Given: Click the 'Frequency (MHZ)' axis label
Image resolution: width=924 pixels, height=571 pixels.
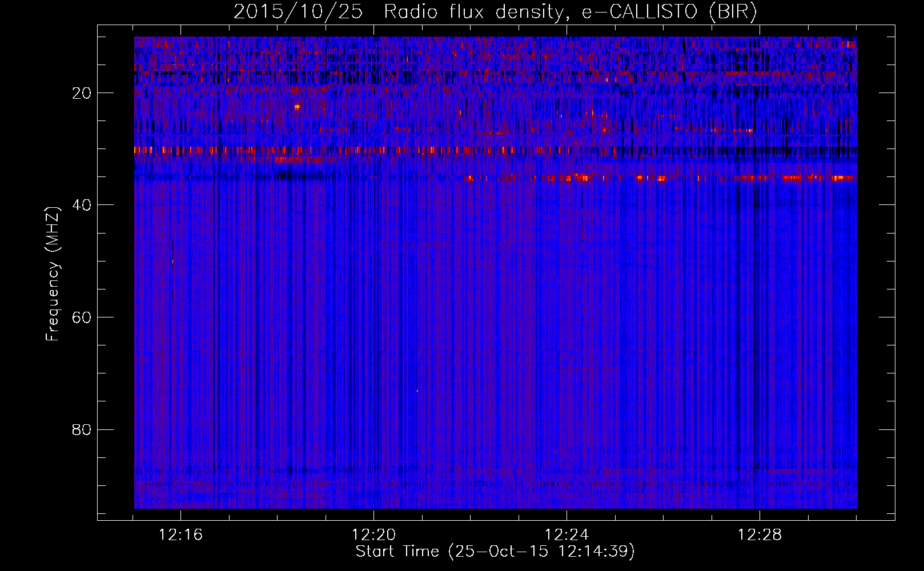Looking at the screenshot, I should click(52, 274).
